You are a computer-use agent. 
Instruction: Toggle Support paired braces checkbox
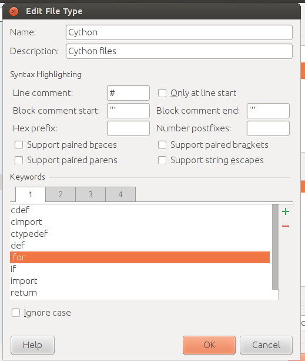[x=19, y=145]
